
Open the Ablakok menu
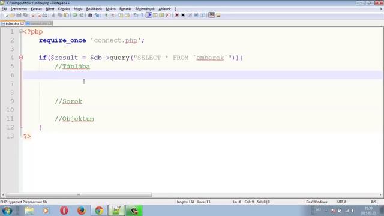[164, 9]
